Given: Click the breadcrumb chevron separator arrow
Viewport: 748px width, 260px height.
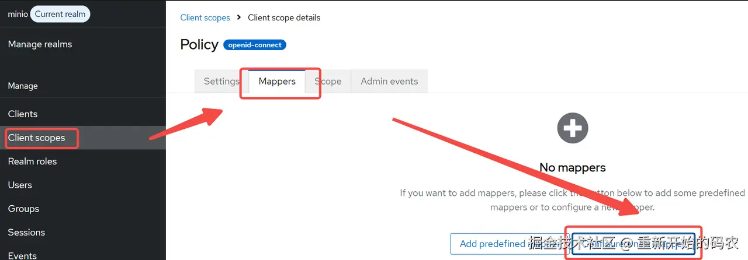Looking at the screenshot, I should (x=239, y=17).
